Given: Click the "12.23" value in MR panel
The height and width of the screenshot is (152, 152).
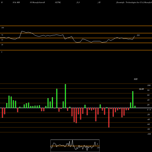Looking at the screenshot, I should [141, 89].
